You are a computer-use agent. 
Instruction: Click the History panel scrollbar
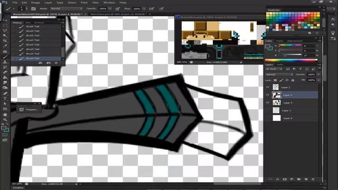point(63,52)
